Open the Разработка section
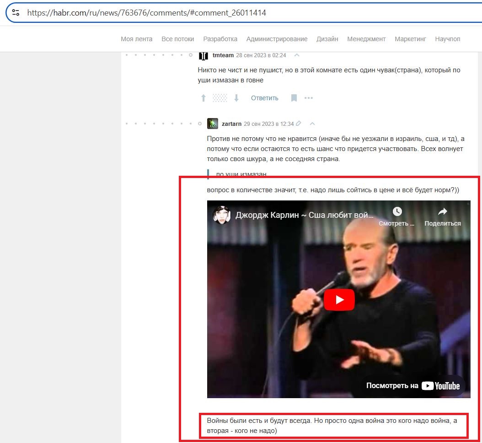Viewport: 482px width, 443px height. (220, 39)
